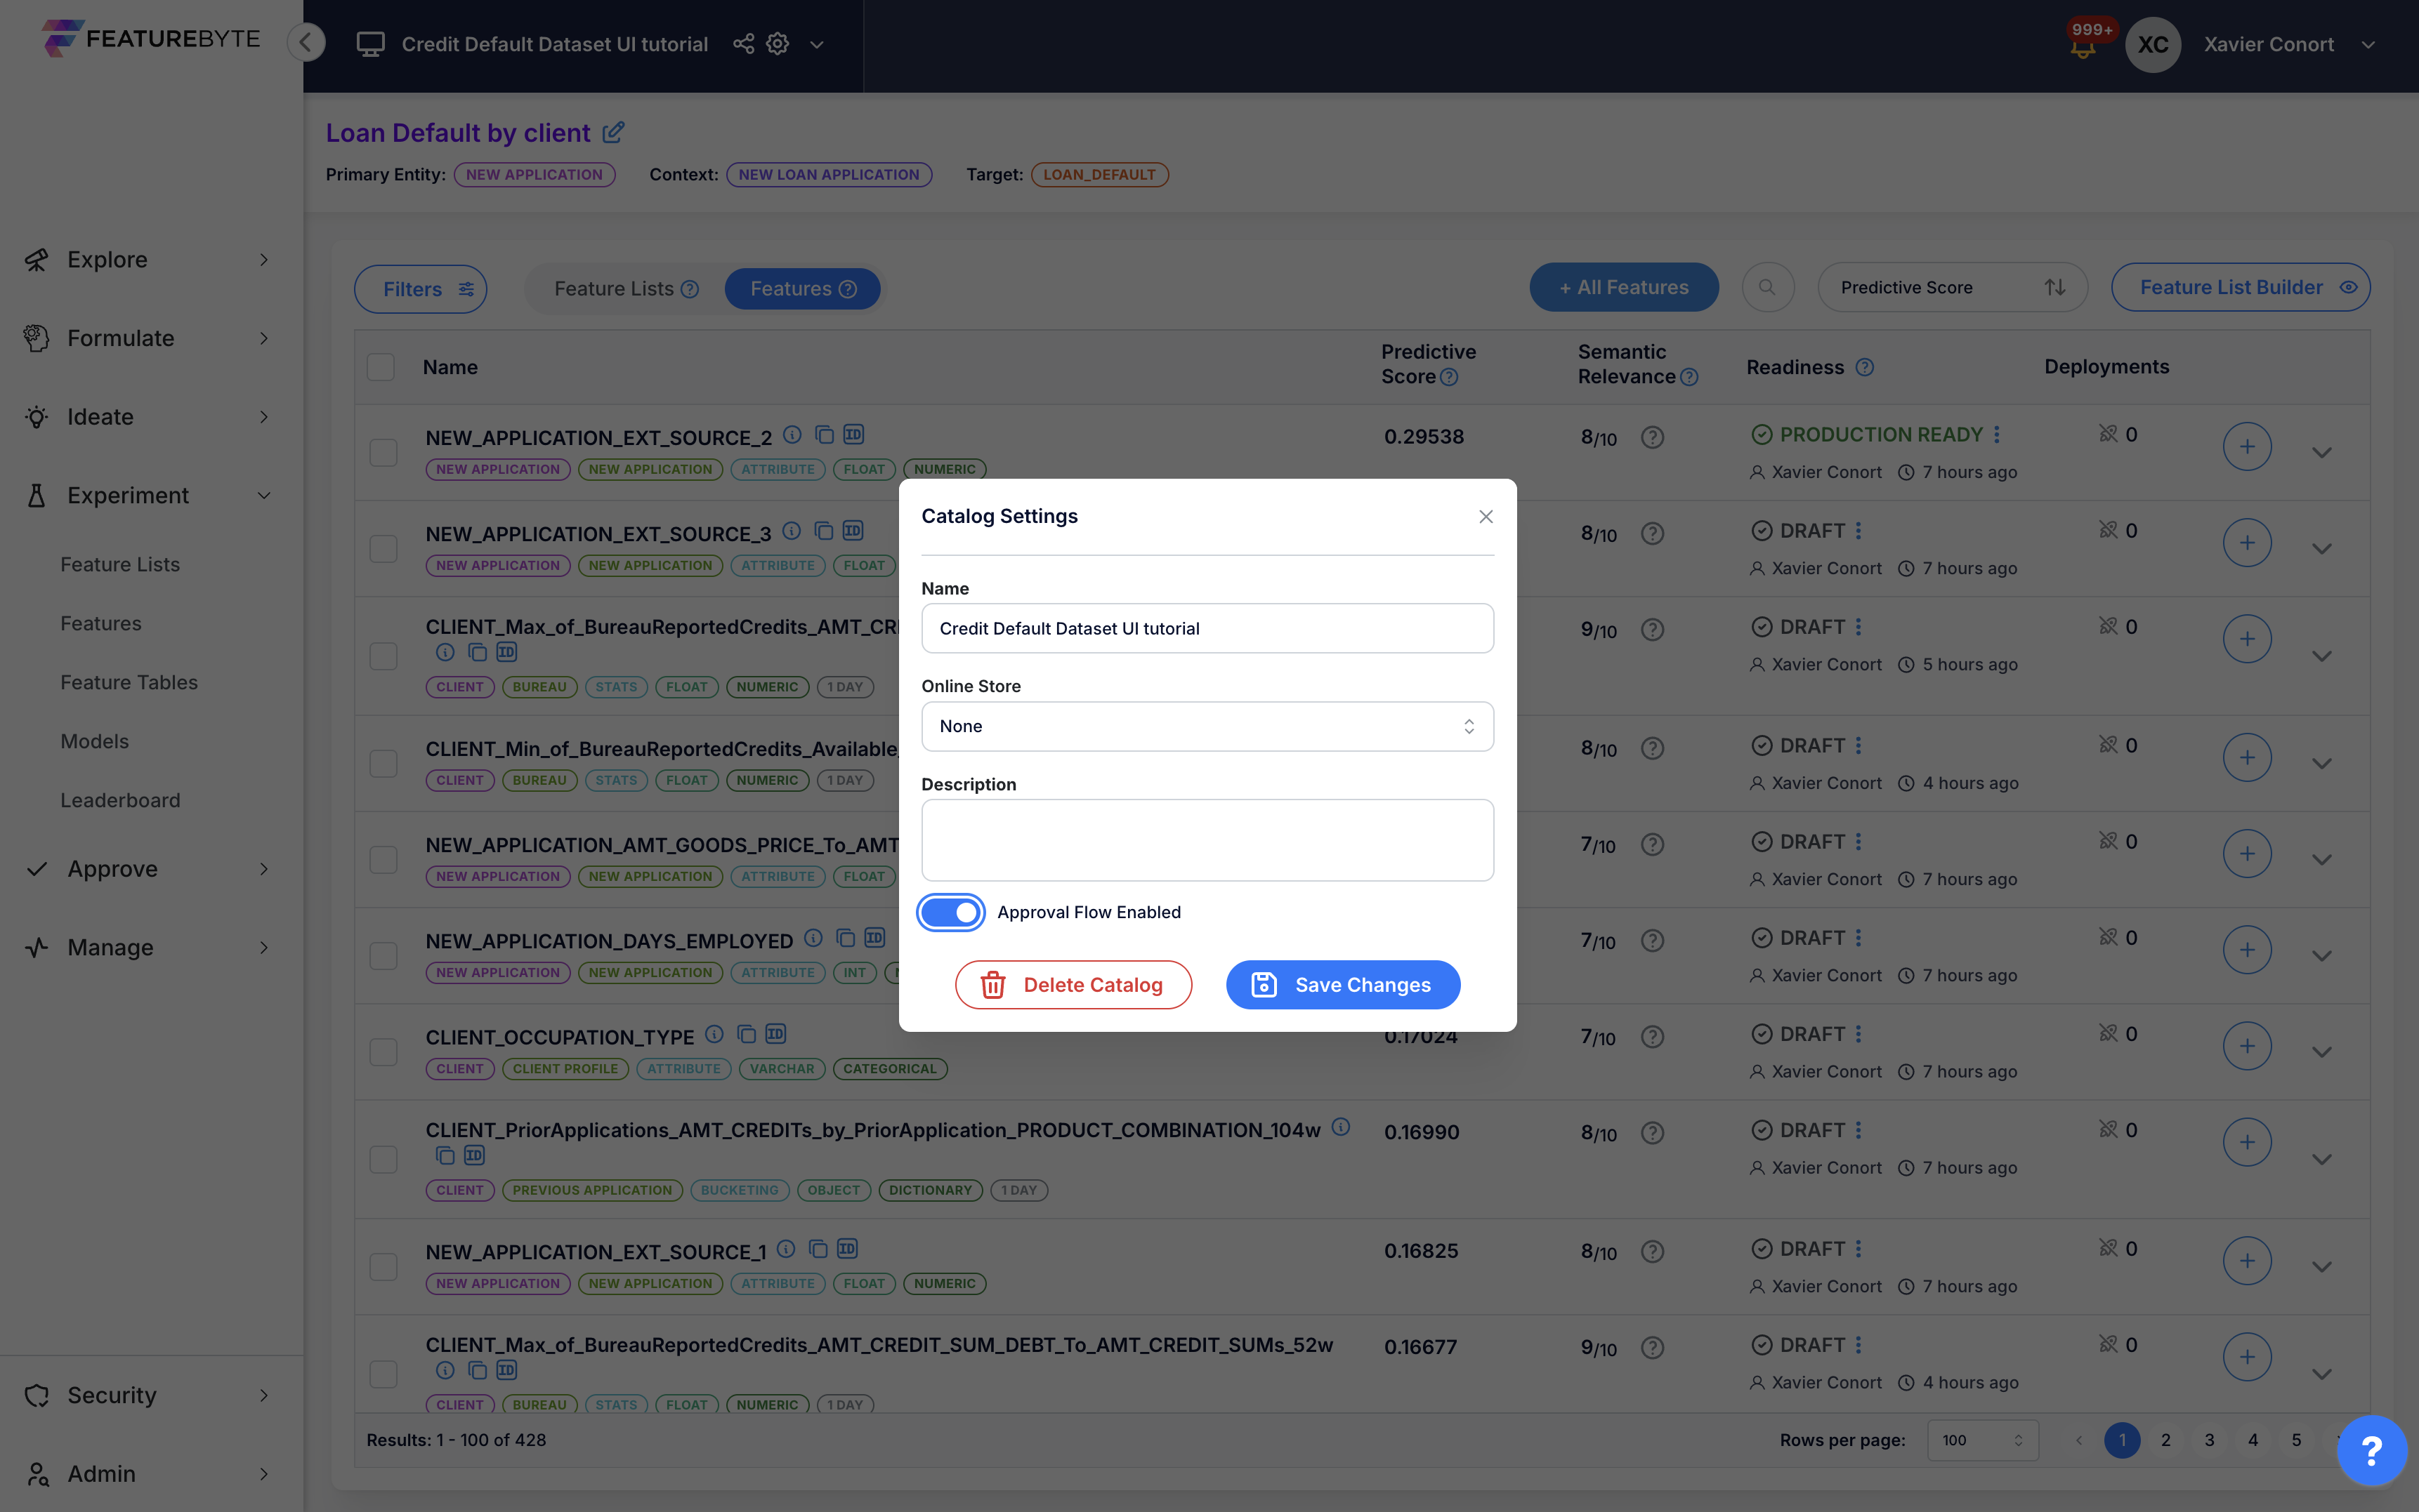Open the Online Store dropdown

coord(1207,726)
